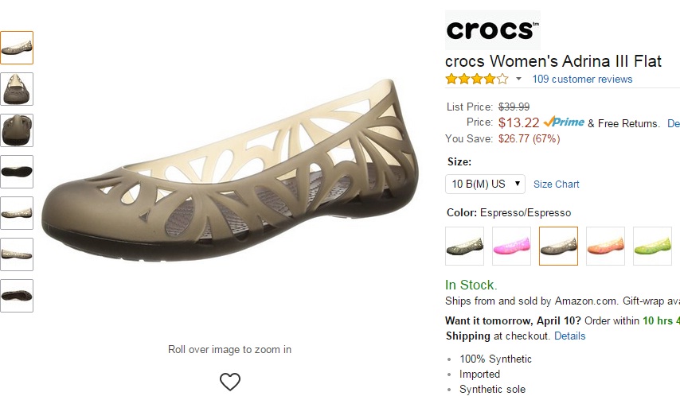Click the shipping Details link

pos(569,336)
